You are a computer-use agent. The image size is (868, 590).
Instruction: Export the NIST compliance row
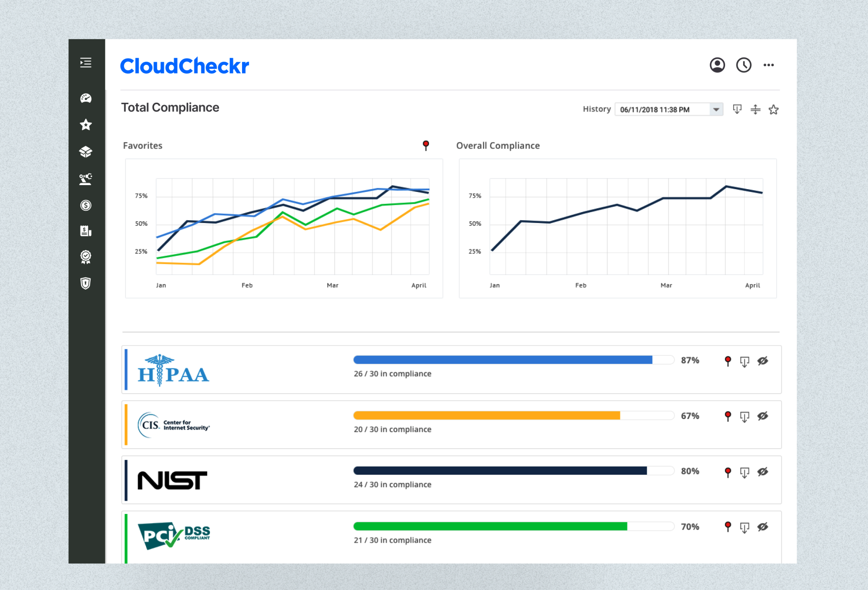pos(745,472)
